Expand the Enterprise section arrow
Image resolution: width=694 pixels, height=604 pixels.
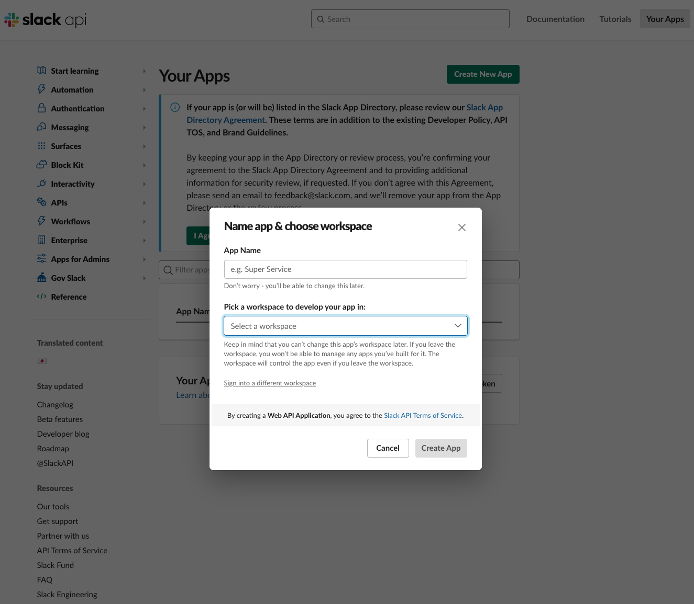point(144,241)
